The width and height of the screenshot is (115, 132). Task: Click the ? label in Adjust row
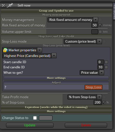(5, 87)
